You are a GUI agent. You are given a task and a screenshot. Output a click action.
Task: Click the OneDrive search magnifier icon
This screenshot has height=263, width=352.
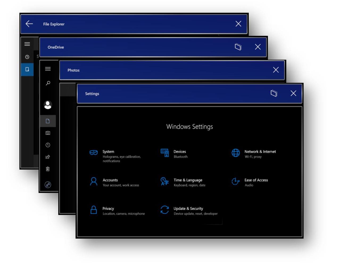pos(48,83)
